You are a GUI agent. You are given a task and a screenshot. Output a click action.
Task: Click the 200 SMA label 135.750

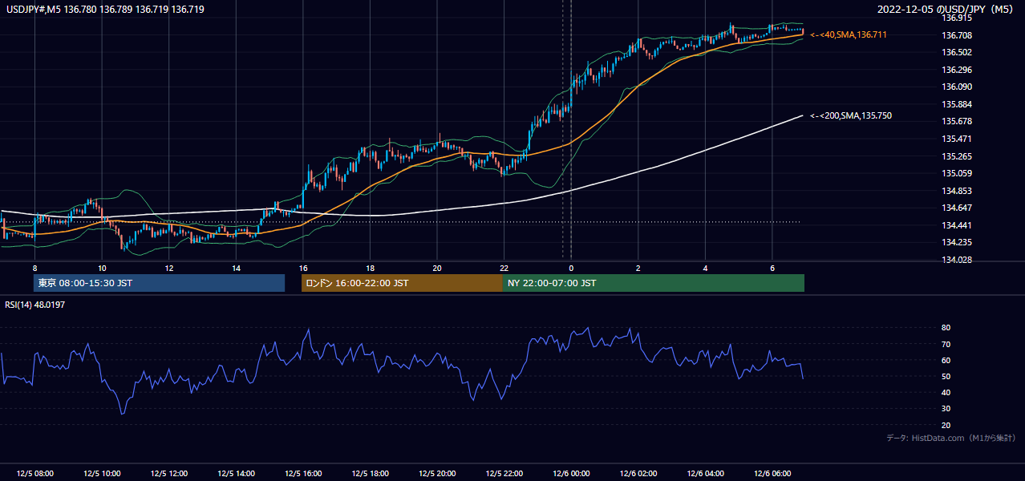click(850, 116)
